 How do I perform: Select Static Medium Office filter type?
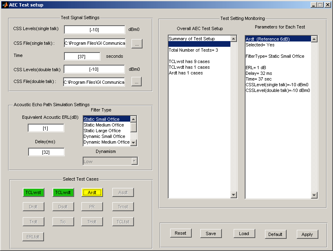tap(107, 125)
